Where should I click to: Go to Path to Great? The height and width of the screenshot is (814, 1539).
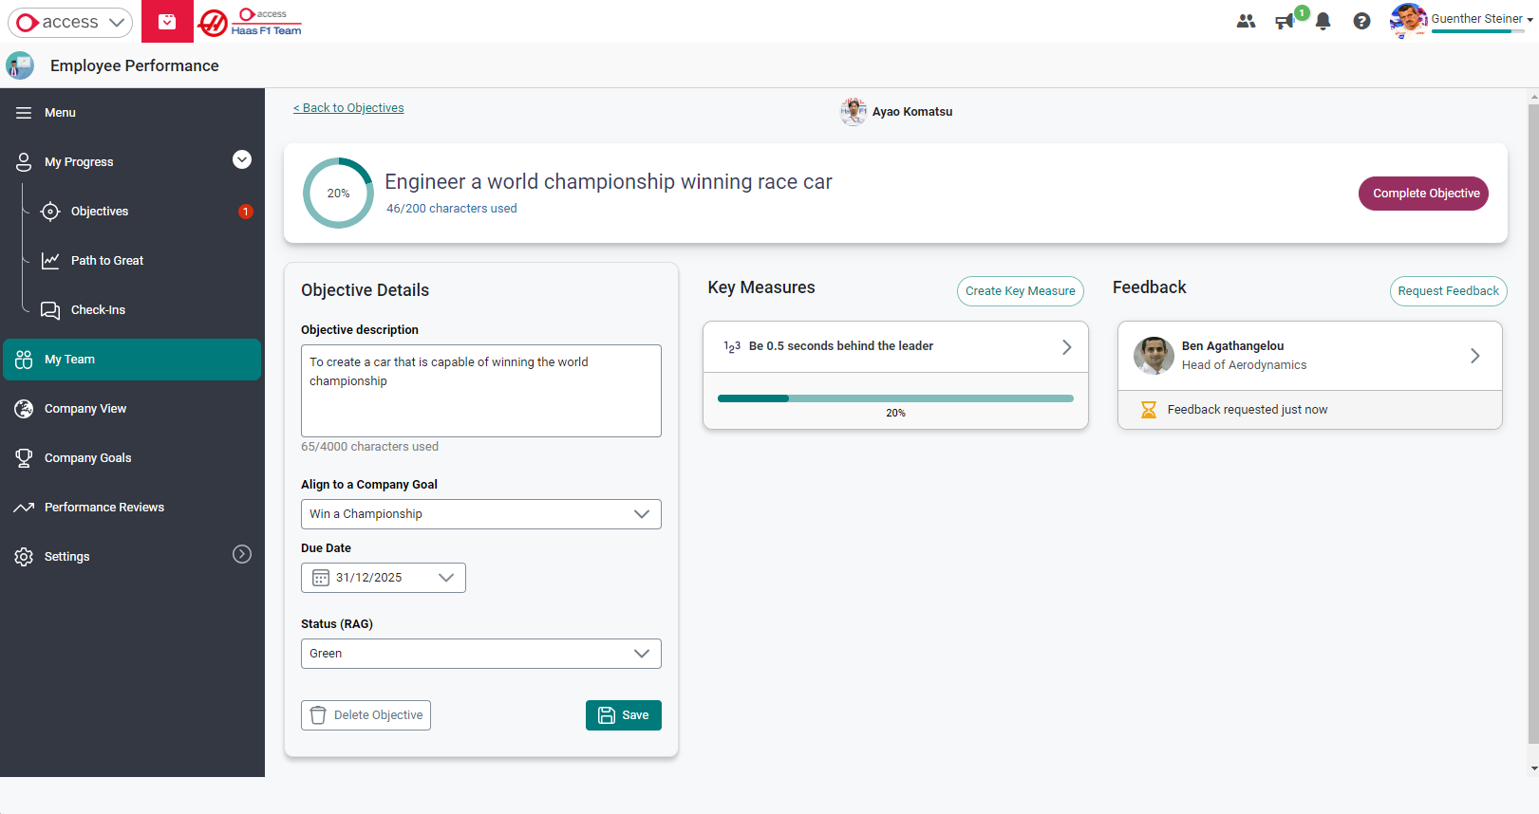click(106, 261)
